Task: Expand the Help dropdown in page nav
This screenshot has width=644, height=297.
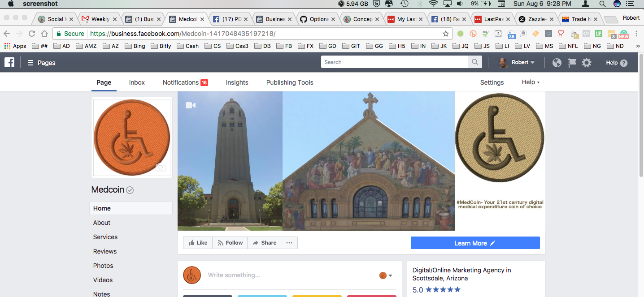Action: pos(531,82)
